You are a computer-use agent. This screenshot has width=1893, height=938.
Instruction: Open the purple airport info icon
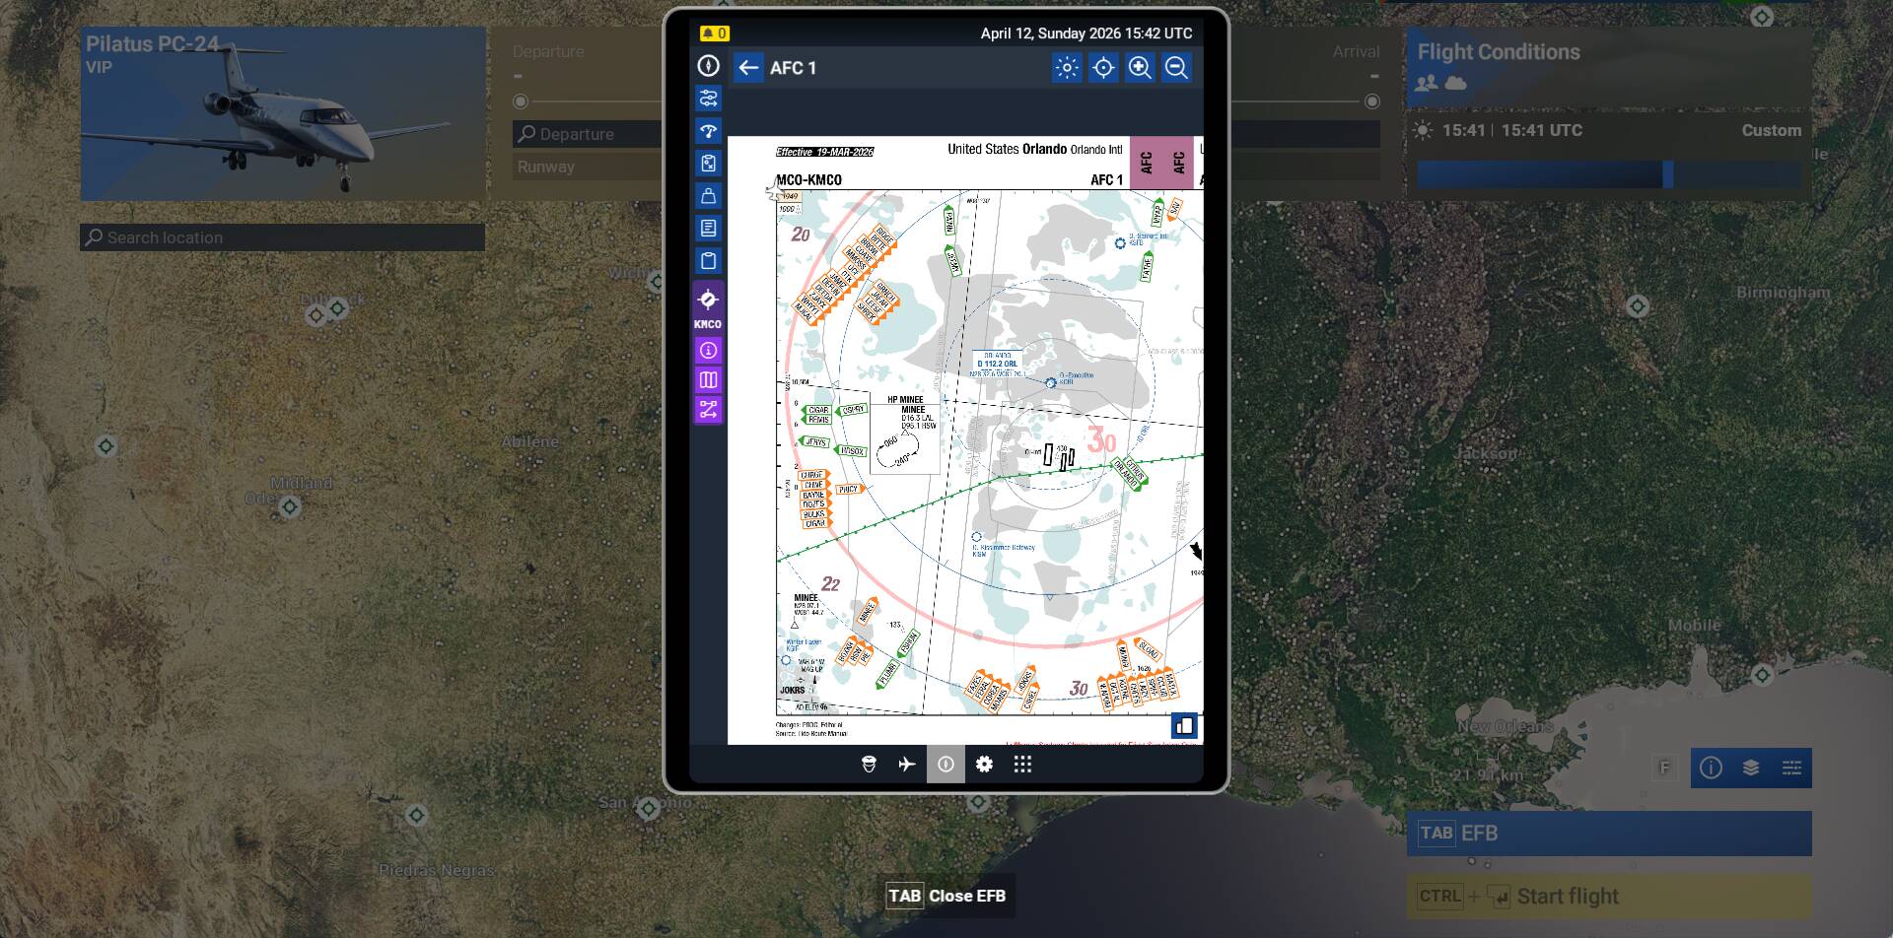[x=708, y=351]
